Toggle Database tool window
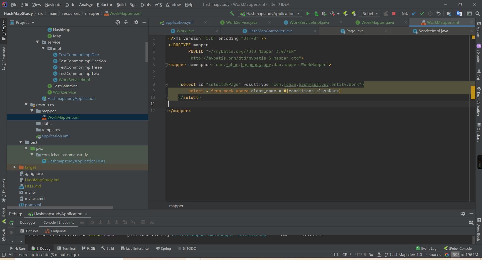This screenshot has height=260, width=482. [x=478, y=132]
